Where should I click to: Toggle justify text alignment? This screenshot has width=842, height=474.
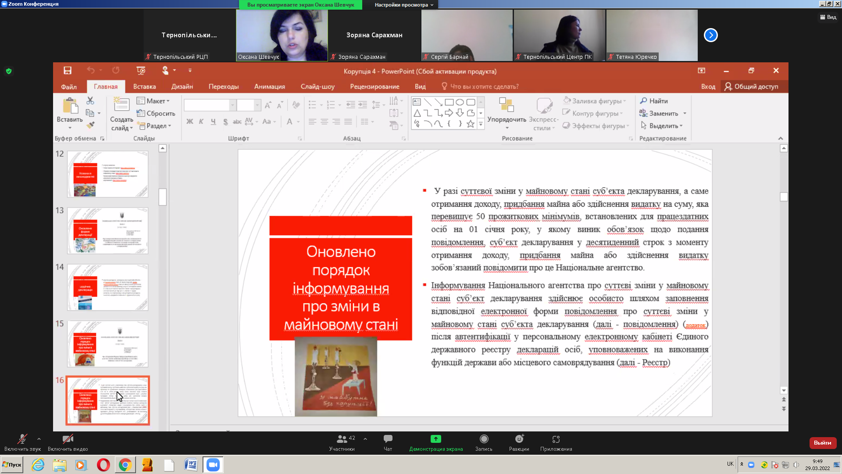click(x=348, y=122)
